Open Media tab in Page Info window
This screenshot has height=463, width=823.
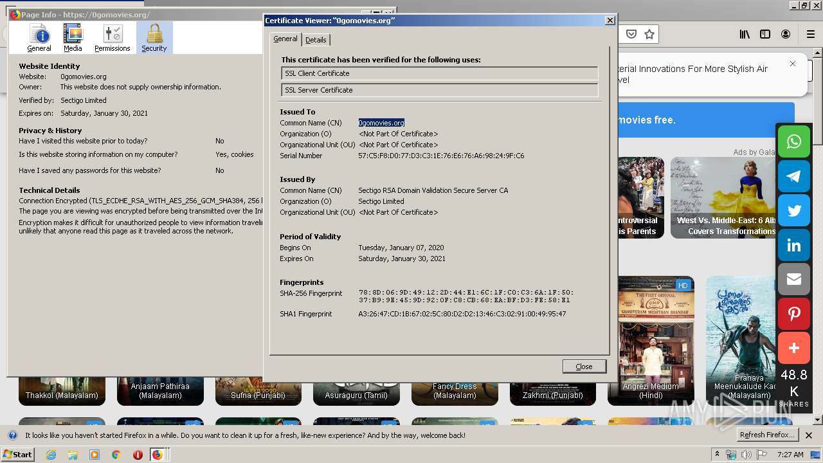coord(73,38)
